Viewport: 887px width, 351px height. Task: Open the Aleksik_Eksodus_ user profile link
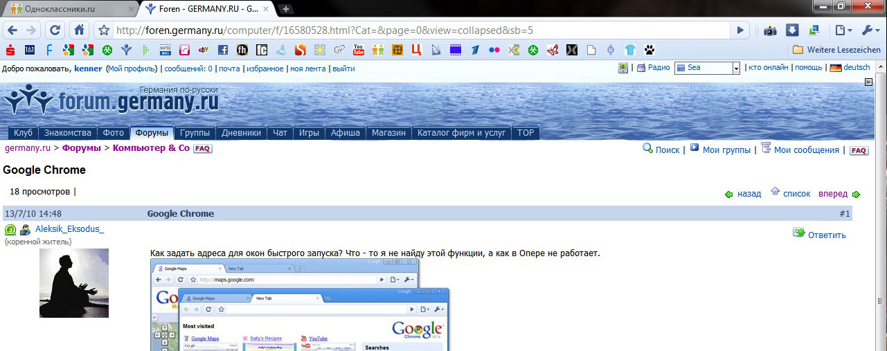[69, 229]
